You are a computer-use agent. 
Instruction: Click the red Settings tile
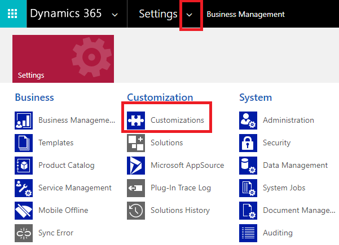(x=63, y=59)
